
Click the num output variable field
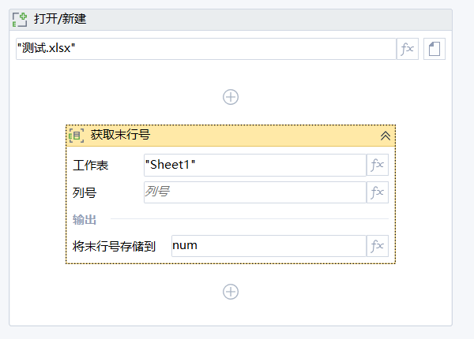pyautogui.click(x=269, y=246)
